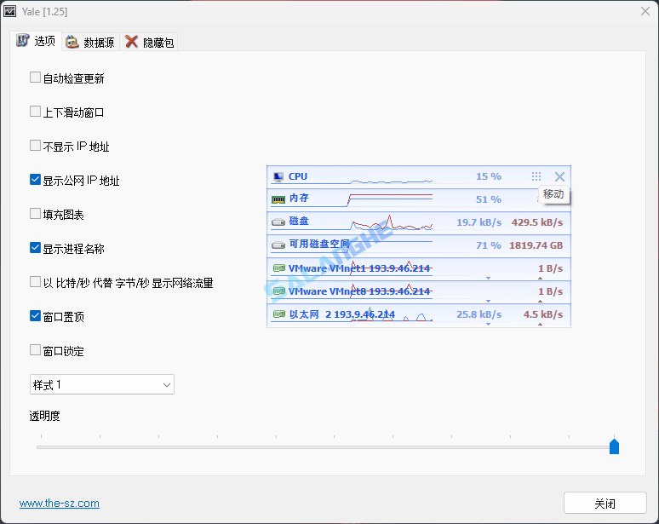Click the 4.5 kB/s upload value
659x524 pixels.
pyautogui.click(x=543, y=314)
